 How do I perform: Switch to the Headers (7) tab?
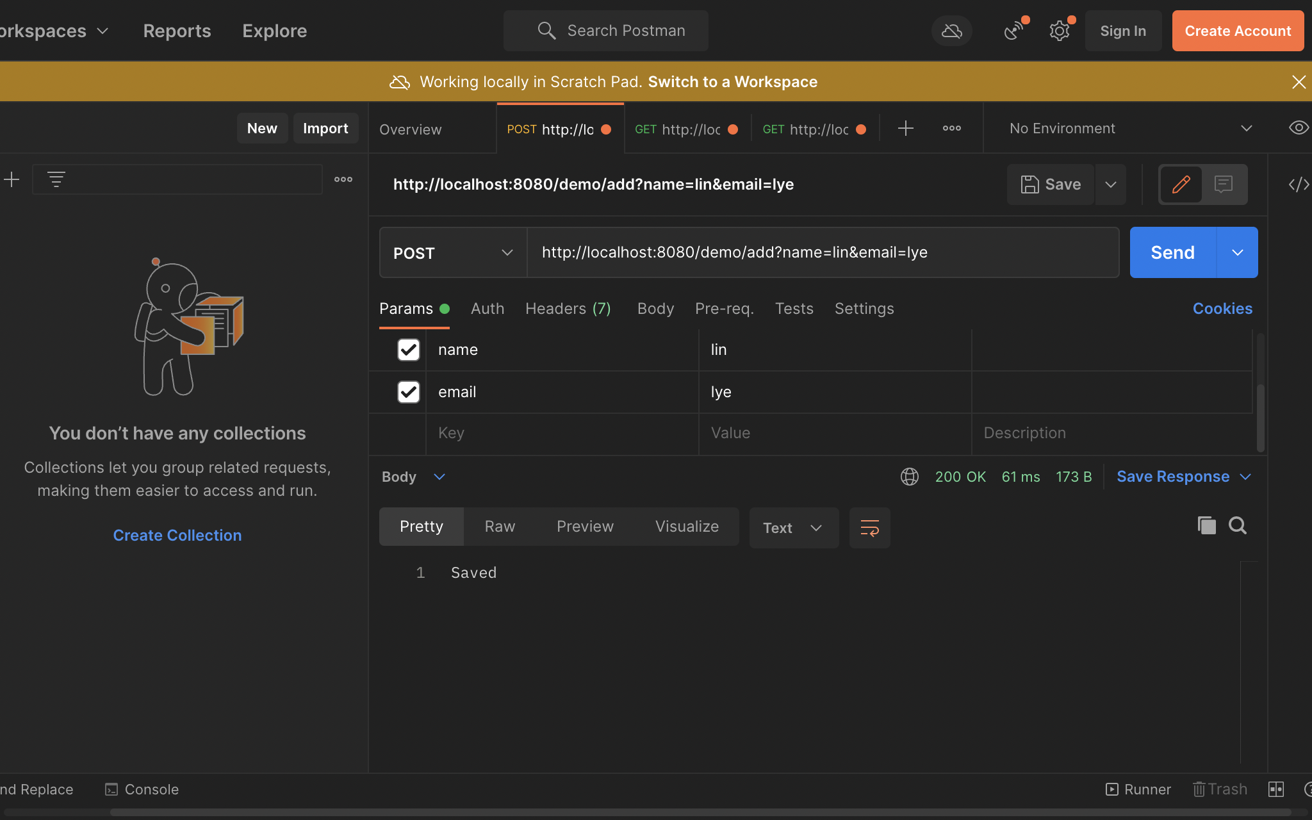(x=568, y=309)
